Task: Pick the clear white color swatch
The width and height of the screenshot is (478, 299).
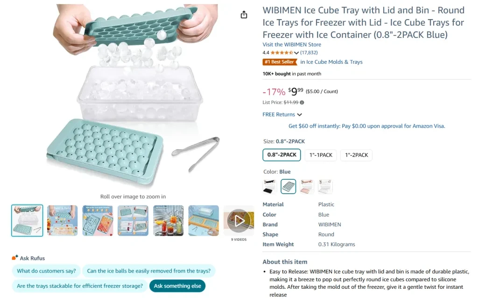Action: [x=325, y=186]
